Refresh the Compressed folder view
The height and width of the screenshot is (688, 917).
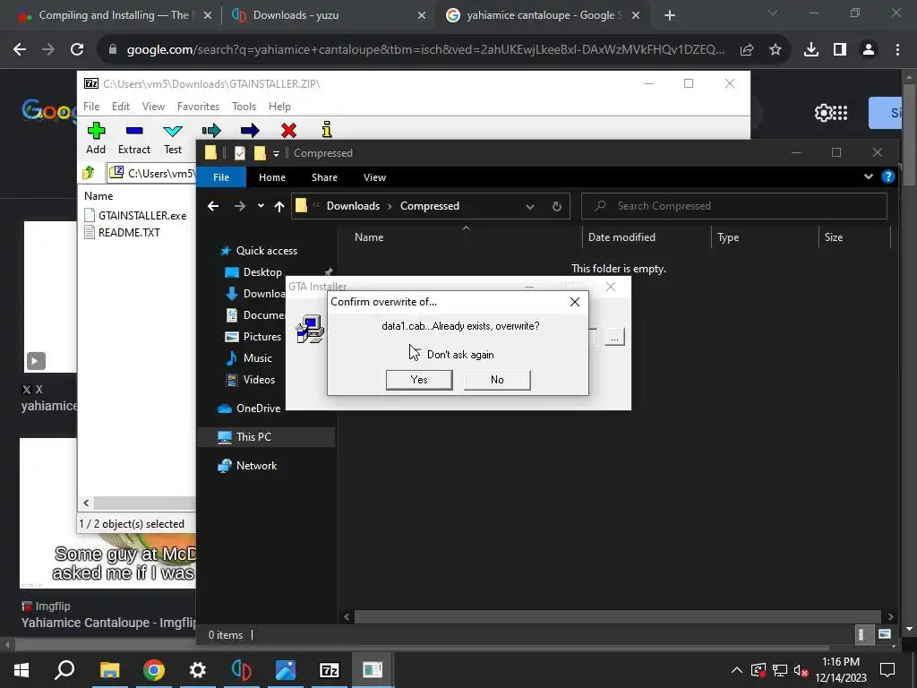(557, 206)
